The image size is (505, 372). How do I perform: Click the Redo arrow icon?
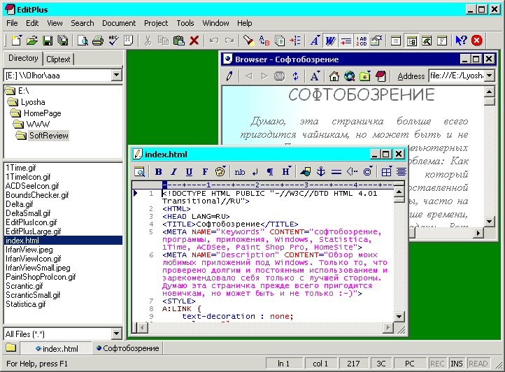pyautogui.click(x=229, y=41)
